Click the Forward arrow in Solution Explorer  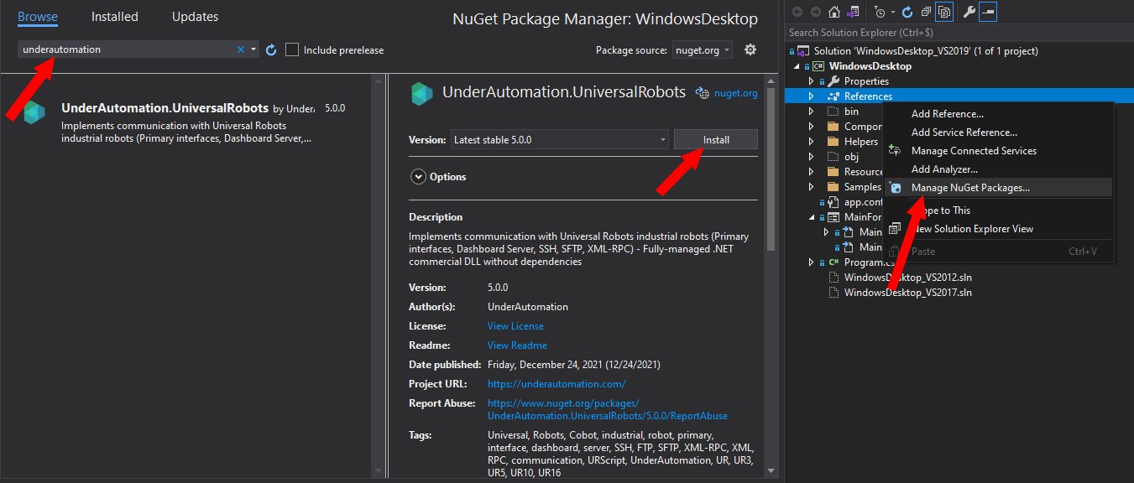[815, 13]
